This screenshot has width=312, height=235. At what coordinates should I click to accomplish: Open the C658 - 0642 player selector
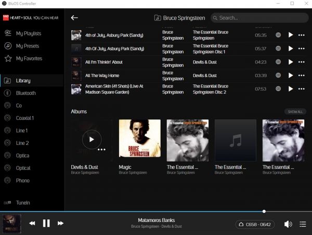pos(254,224)
